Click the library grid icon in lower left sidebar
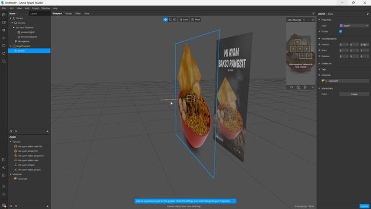 point(4,175)
